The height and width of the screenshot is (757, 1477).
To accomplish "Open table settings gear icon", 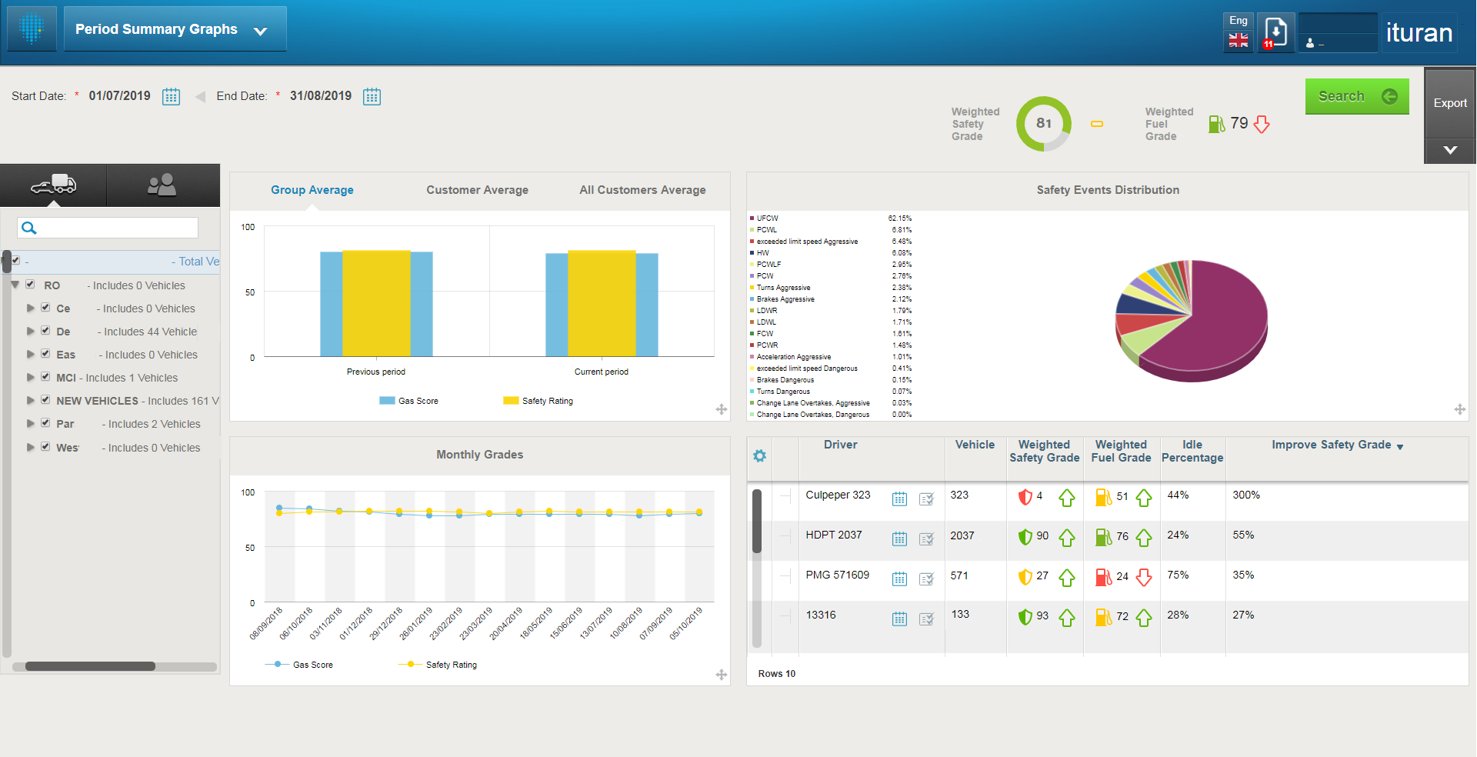I will pyautogui.click(x=759, y=455).
